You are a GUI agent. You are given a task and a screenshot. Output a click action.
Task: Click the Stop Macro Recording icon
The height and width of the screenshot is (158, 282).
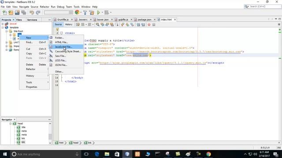click(x=154, y=25)
